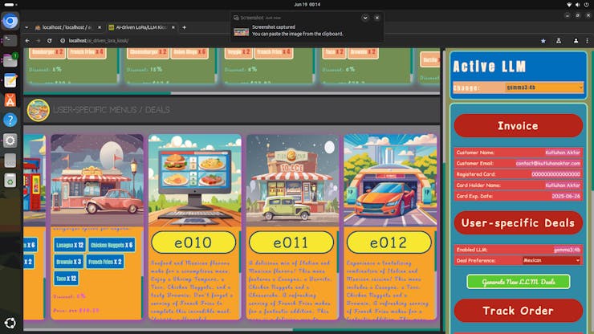Dismiss the Screenshot captured notification
594x334 pixels.
click(x=377, y=18)
